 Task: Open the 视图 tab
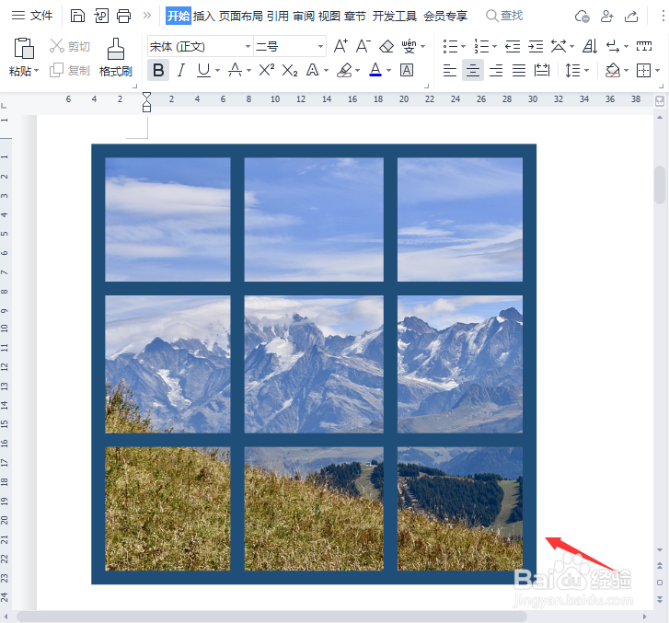click(x=329, y=16)
